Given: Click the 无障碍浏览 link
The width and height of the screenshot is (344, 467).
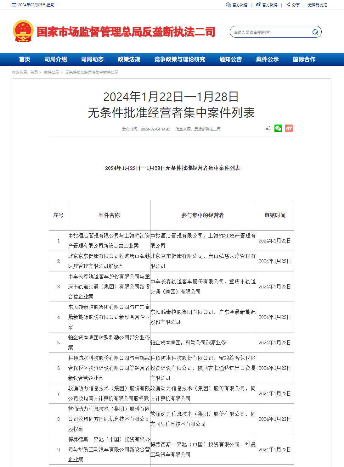Looking at the screenshot, I should 317,5.
